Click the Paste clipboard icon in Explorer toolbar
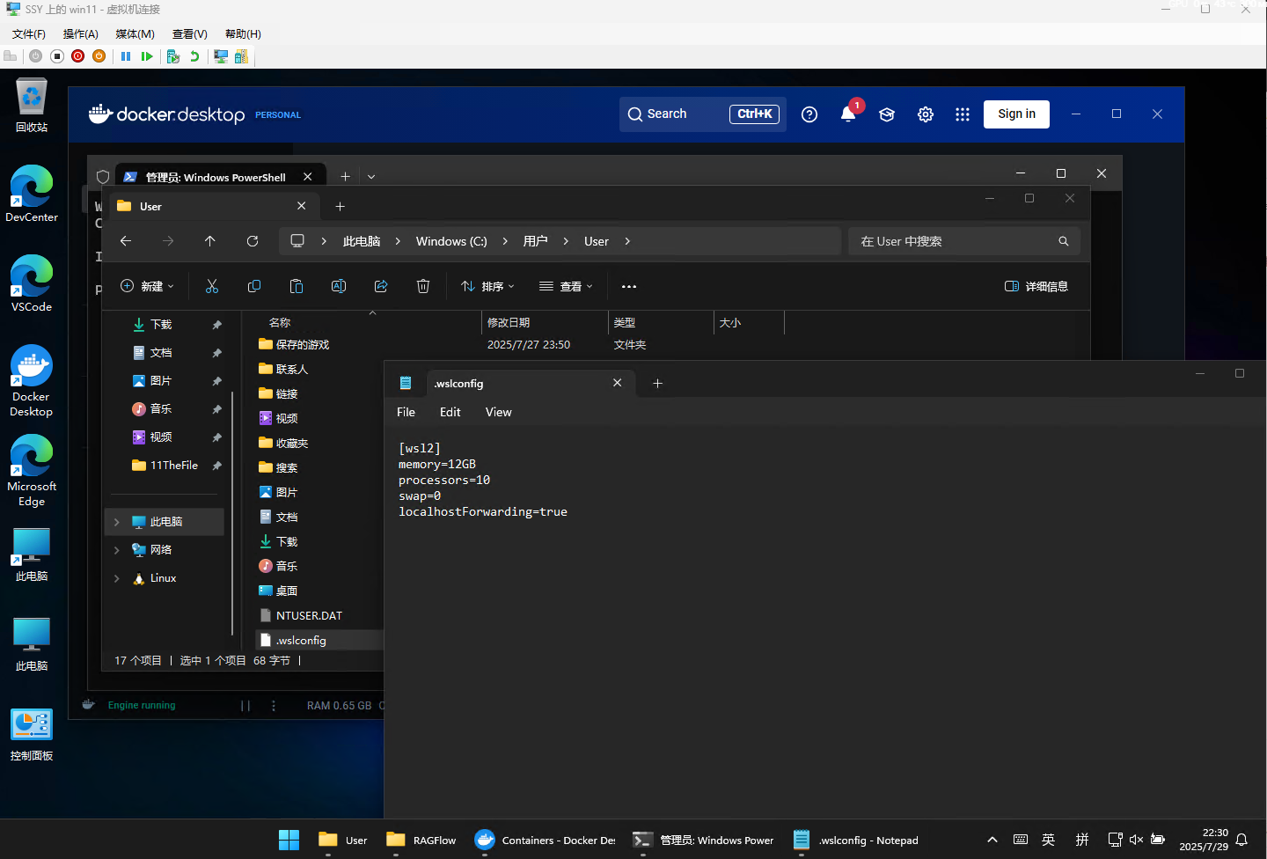Image resolution: width=1267 pixels, height=859 pixels. (x=297, y=286)
